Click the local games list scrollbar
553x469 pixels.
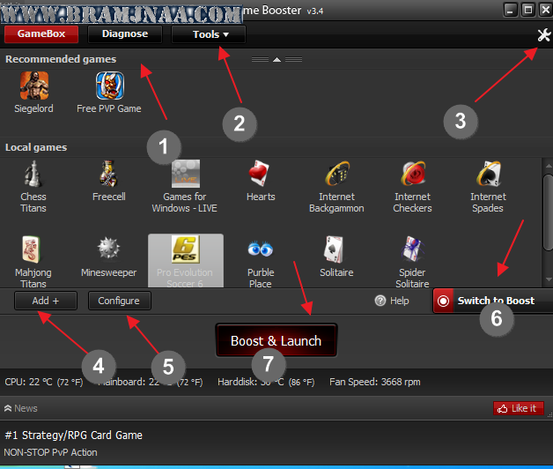(547, 203)
